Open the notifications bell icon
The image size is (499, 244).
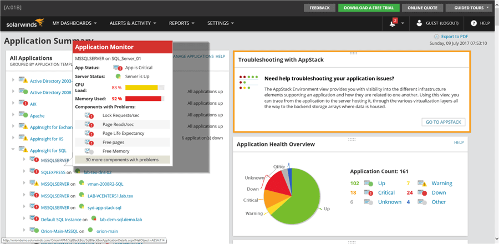click(x=393, y=23)
